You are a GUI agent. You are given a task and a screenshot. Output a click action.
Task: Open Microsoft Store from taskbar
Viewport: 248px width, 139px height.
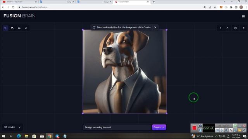[x=34, y=136]
